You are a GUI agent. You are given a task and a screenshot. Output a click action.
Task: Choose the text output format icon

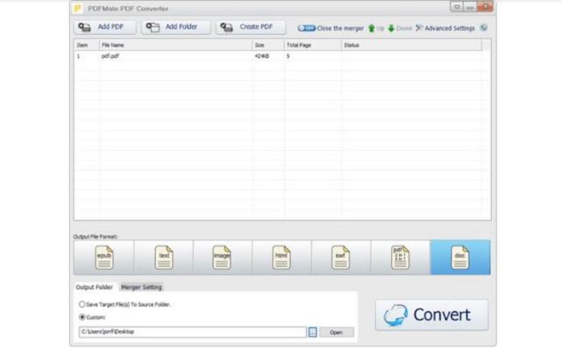[x=164, y=258]
